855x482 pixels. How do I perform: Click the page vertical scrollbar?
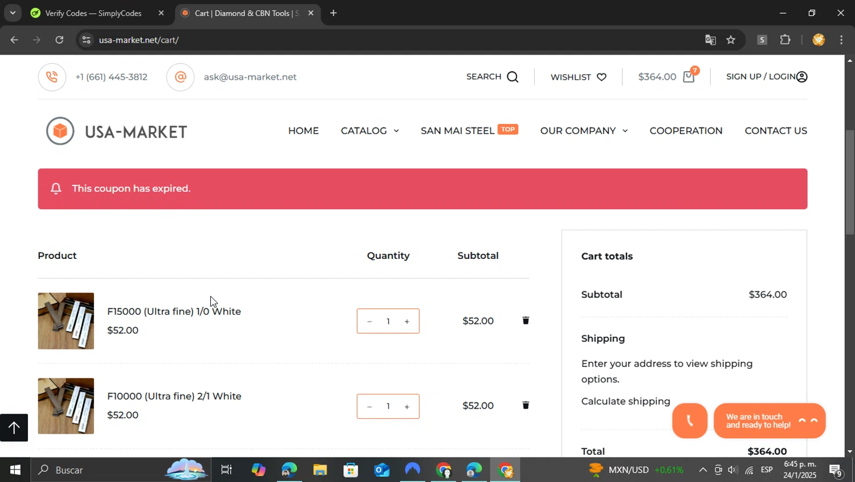click(x=850, y=182)
